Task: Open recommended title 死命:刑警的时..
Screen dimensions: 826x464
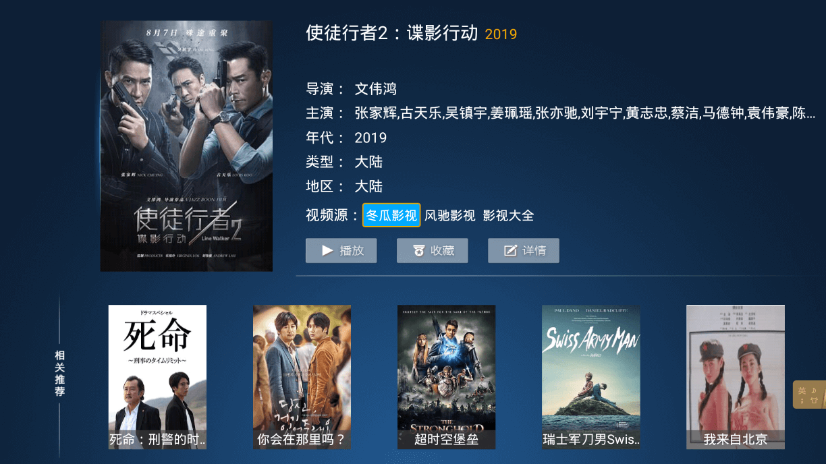Action: tap(158, 377)
